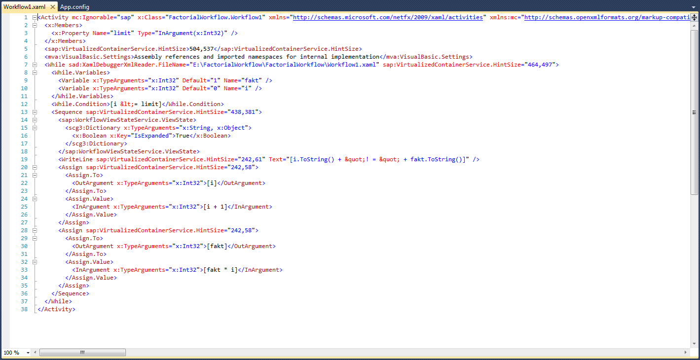
Task: Click the While.Condition expression [i &lt;= limit]
Action: pyautogui.click(x=136, y=104)
